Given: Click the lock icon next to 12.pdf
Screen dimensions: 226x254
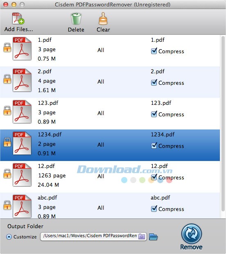Looking at the screenshot, I should pyautogui.click(x=7, y=174).
